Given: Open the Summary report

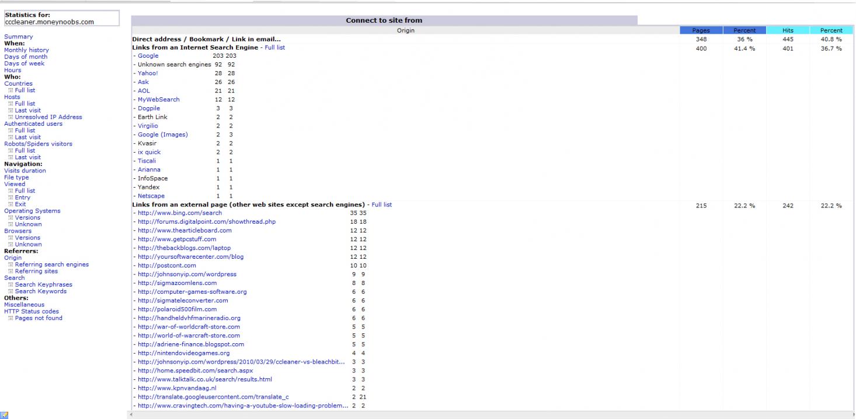Looking at the screenshot, I should (x=19, y=37).
